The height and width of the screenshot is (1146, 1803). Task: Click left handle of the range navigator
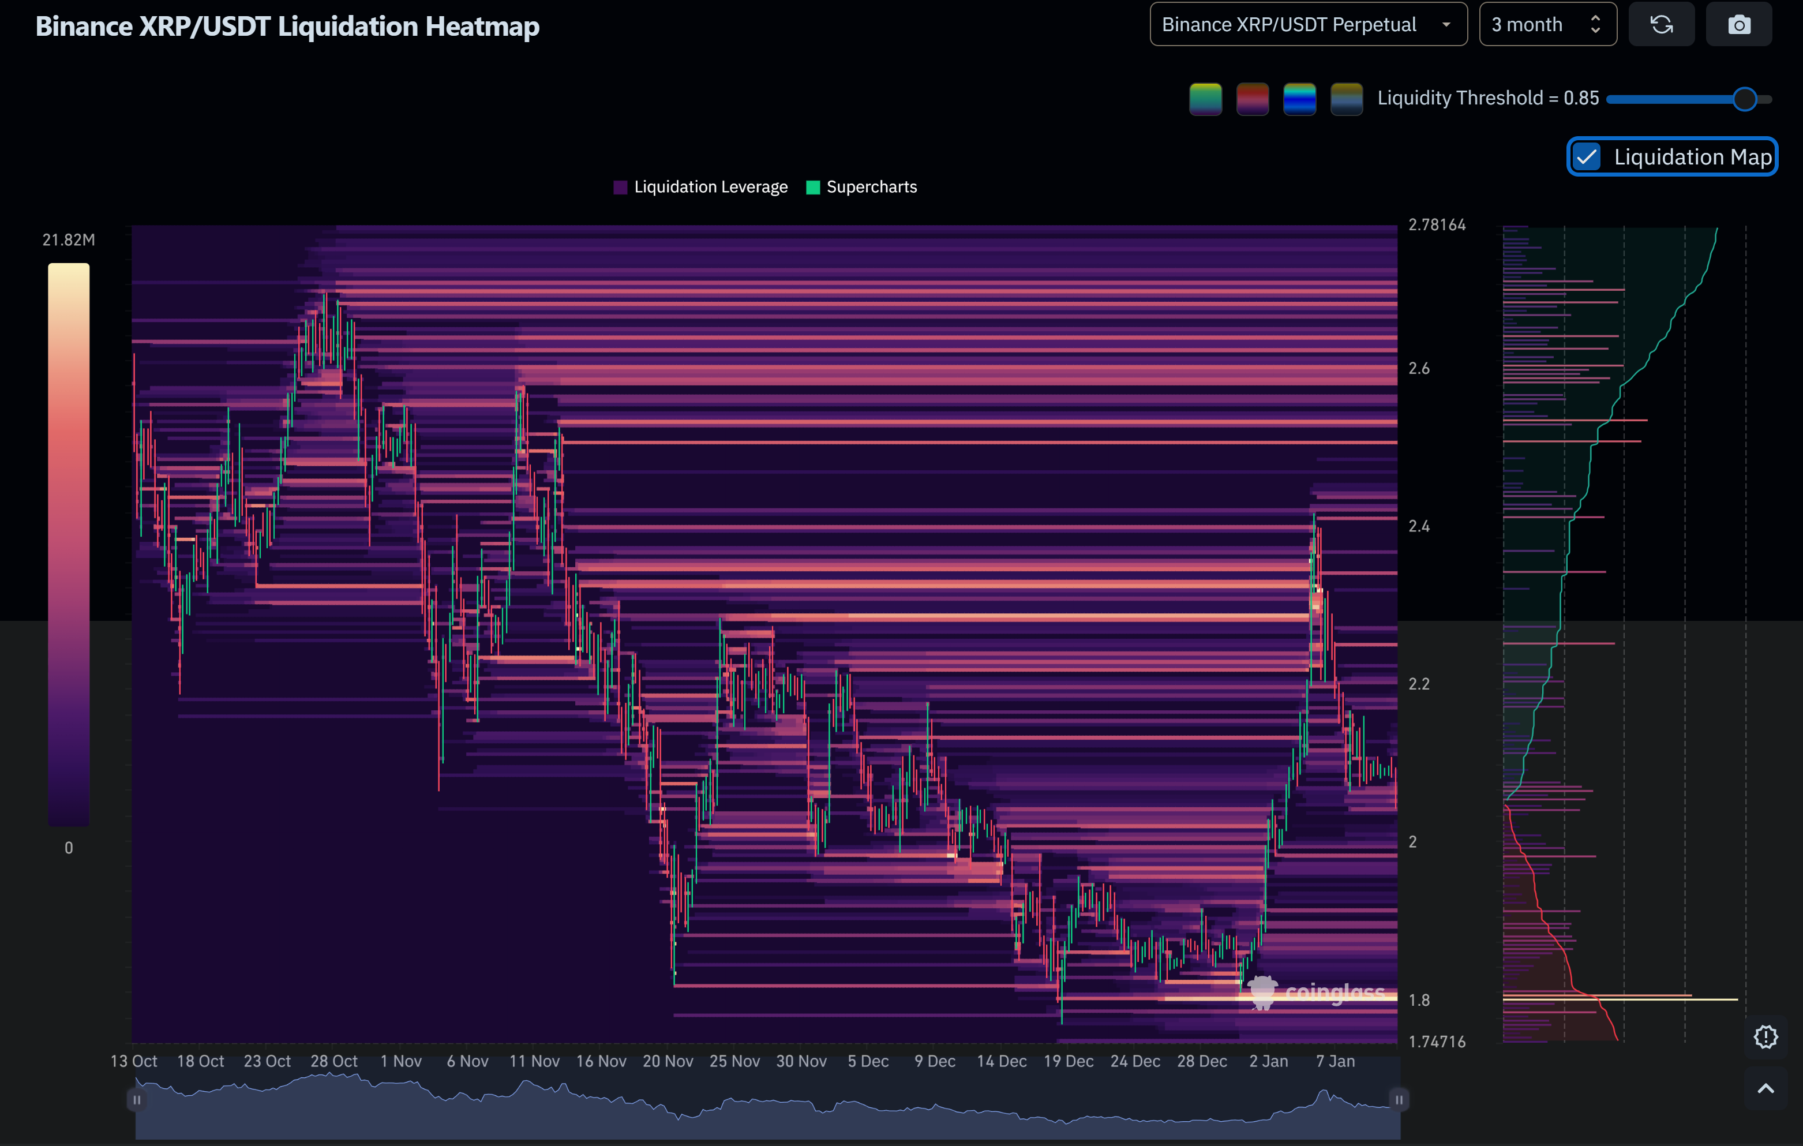click(136, 1100)
